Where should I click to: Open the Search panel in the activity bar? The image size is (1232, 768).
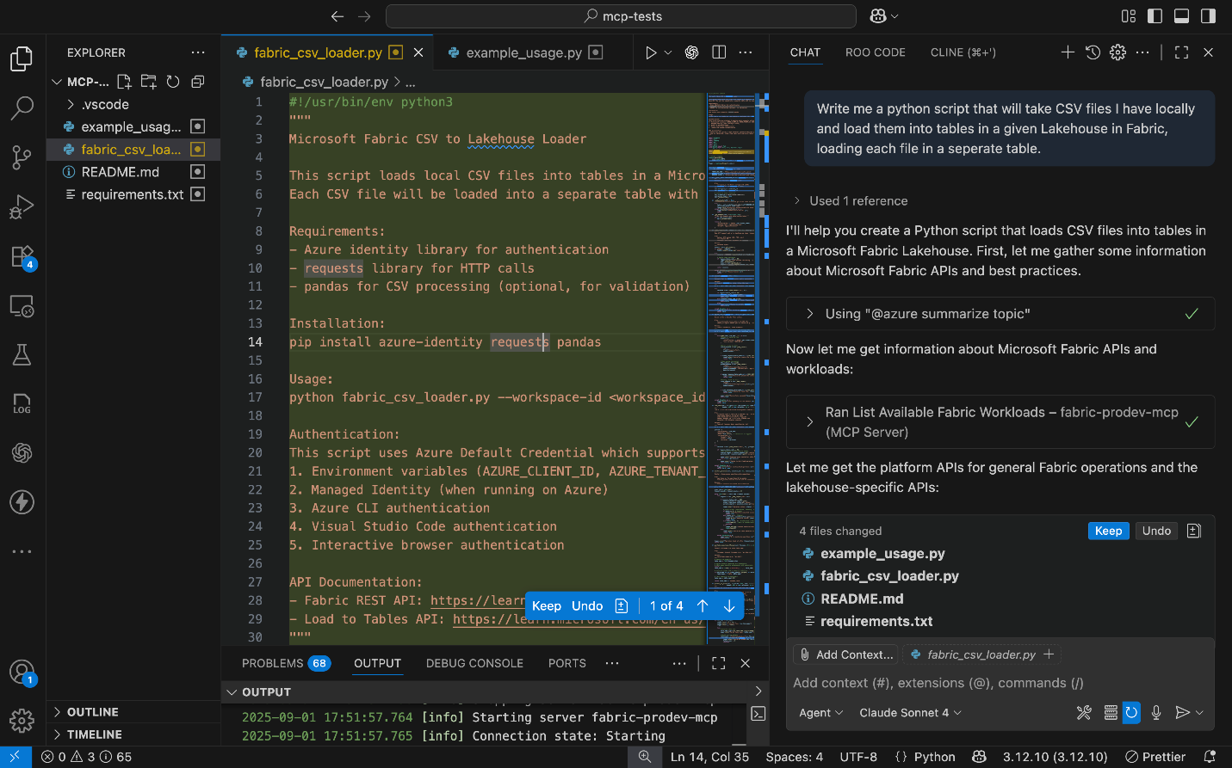coord(21,108)
